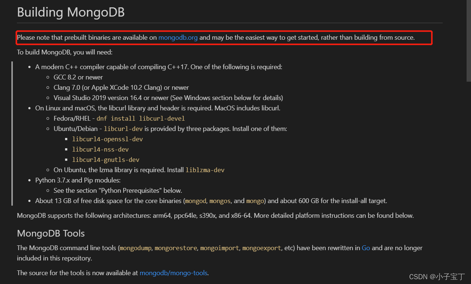Screen dimensions: 471x284
Task: Click the GCC 8.2 or newer item
Action: [x=78, y=77]
